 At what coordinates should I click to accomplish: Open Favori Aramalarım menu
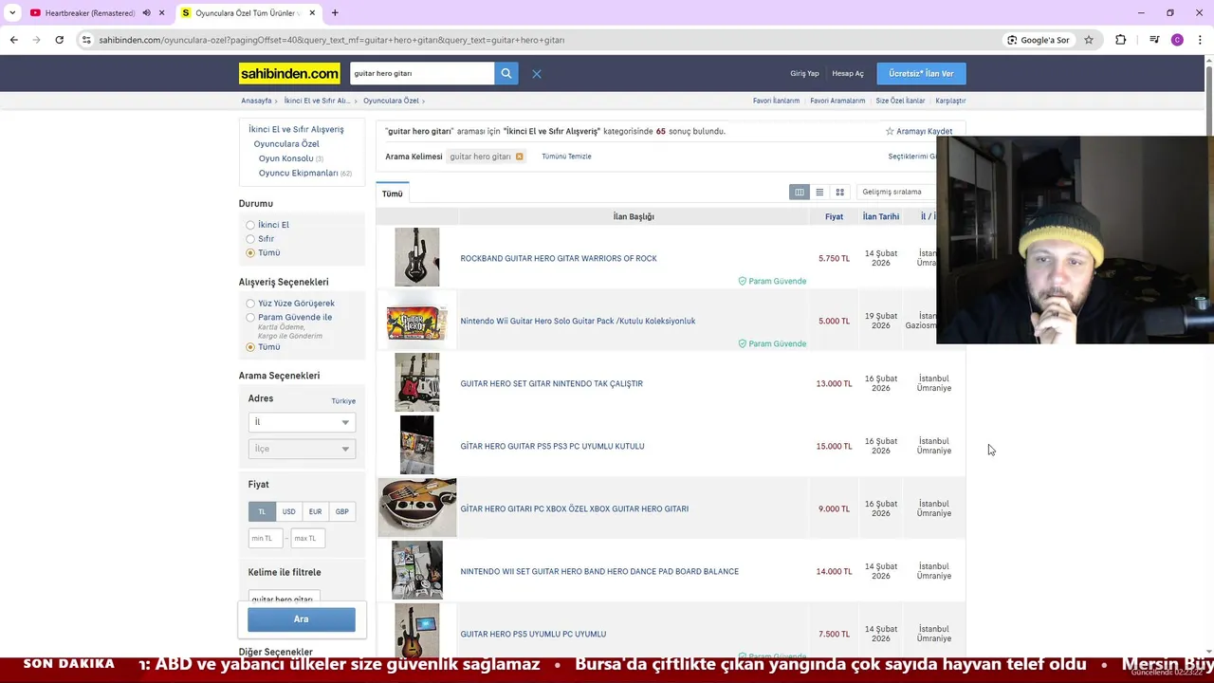click(837, 101)
